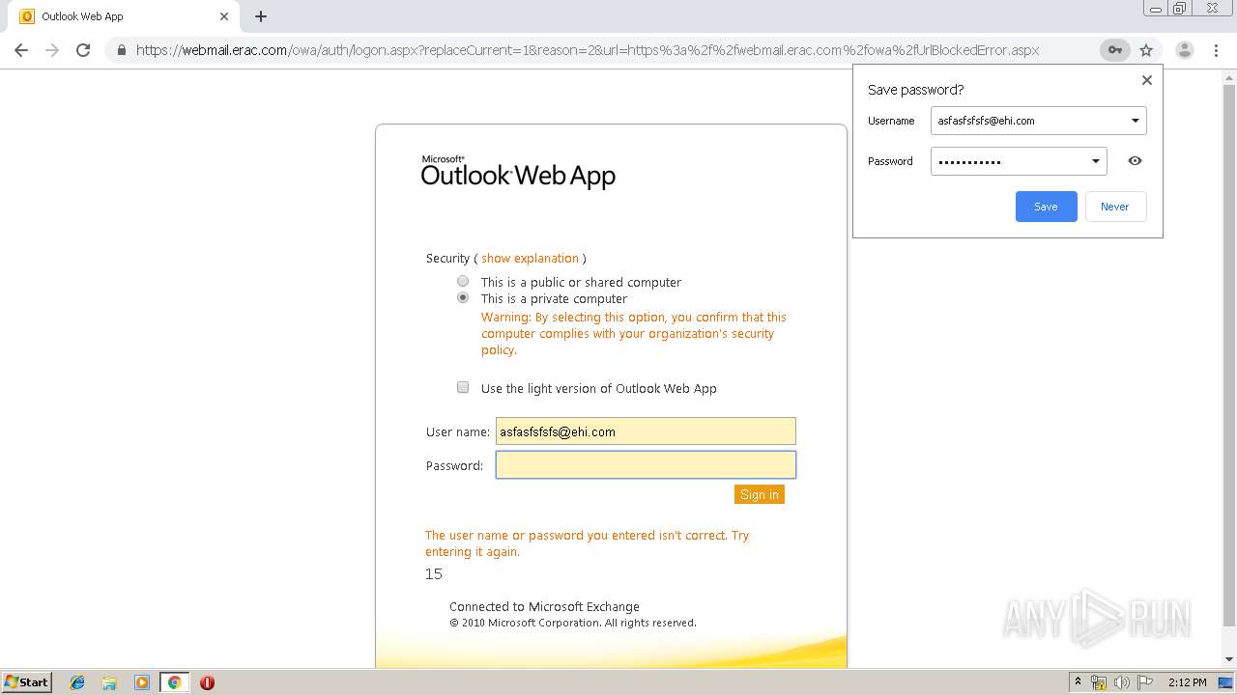Go forward to the next page
1237x695 pixels.
point(52,50)
